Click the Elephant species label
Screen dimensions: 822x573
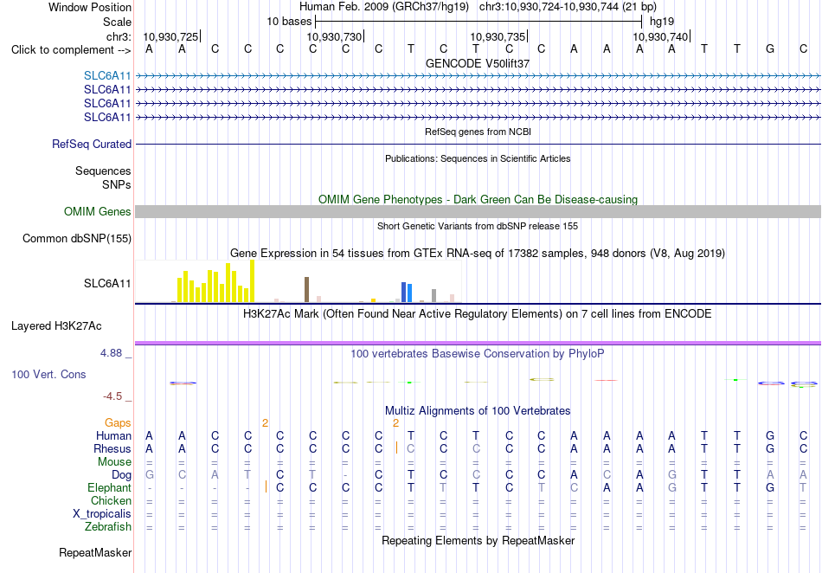110,488
